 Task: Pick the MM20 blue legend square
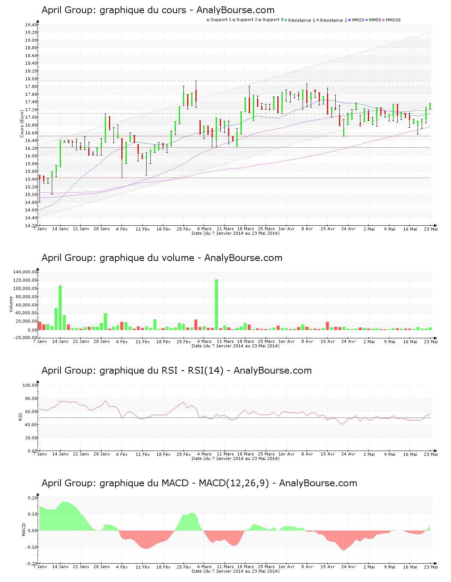point(350,20)
